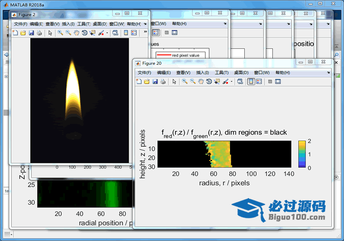Open 查看(V) menu in Figure 2
This screenshot has height=241, width=344.
pyautogui.click(x=52, y=24)
